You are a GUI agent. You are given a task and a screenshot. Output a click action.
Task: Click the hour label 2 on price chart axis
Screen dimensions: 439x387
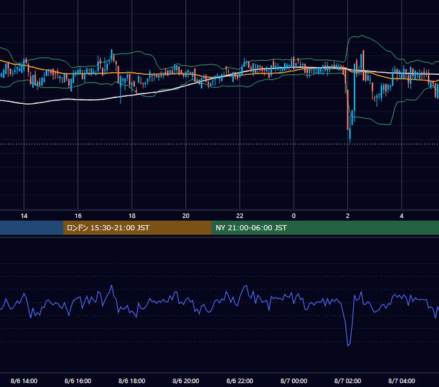[x=348, y=216]
